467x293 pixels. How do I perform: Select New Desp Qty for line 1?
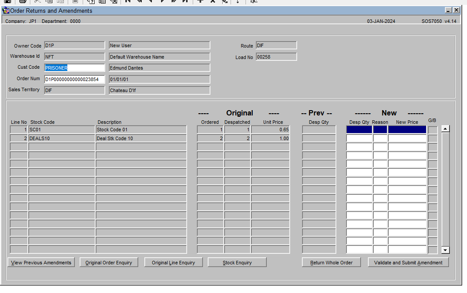coord(359,130)
